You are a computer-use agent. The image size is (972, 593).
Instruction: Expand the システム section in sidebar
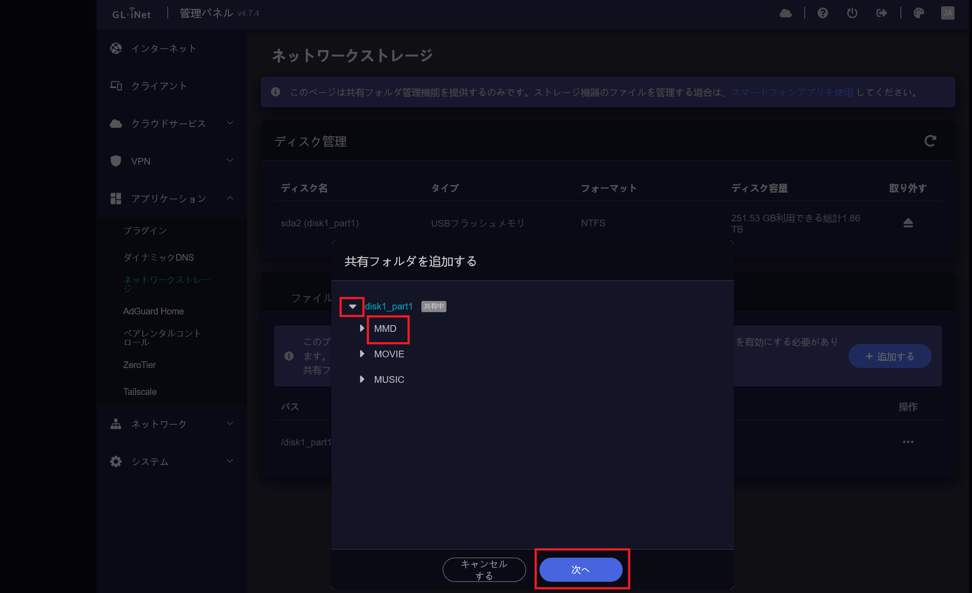[149, 461]
